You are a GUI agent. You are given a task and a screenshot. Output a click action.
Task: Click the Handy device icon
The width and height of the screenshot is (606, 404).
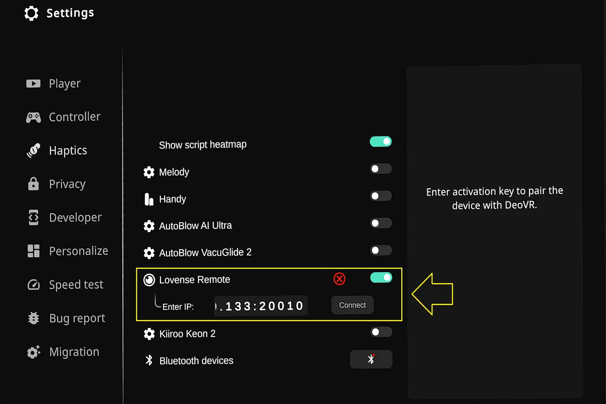pos(149,199)
